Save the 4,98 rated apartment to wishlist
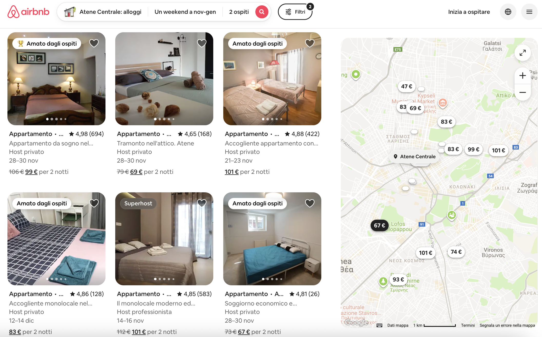 94,43
